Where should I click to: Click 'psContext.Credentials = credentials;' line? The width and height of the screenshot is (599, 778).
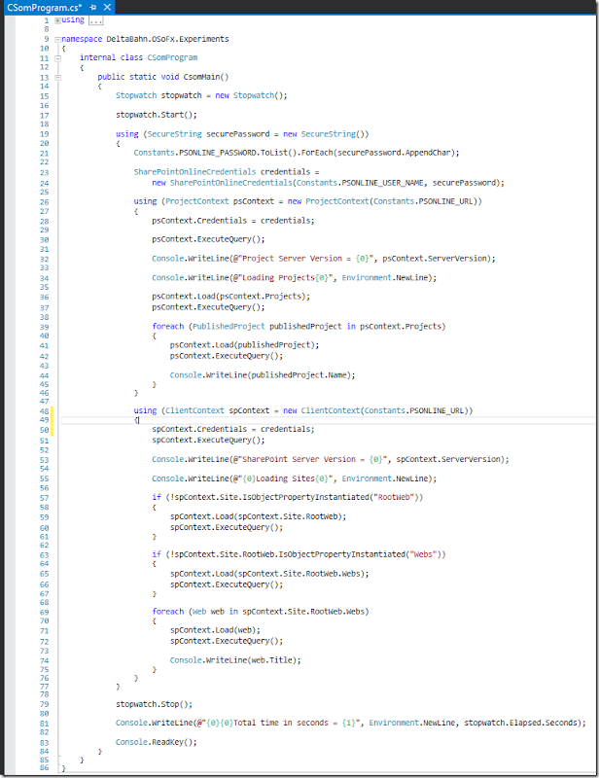[x=233, y=221]
